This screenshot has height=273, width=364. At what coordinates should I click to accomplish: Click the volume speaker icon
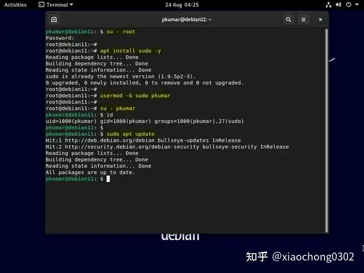(x=338, y=5)
